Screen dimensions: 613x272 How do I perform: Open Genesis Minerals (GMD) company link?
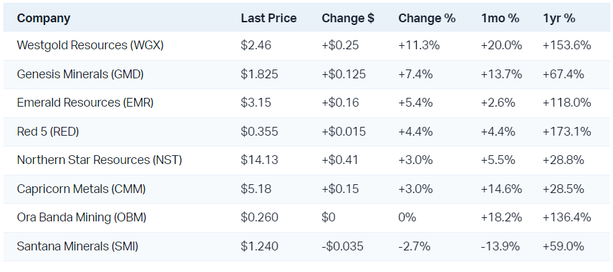point(80,74)
